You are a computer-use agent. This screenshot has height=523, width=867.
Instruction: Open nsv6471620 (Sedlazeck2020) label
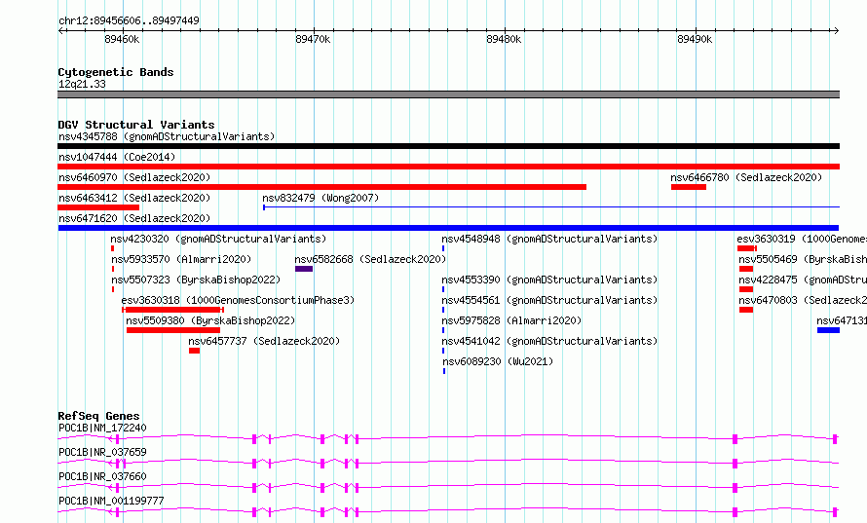coord(134,218)
